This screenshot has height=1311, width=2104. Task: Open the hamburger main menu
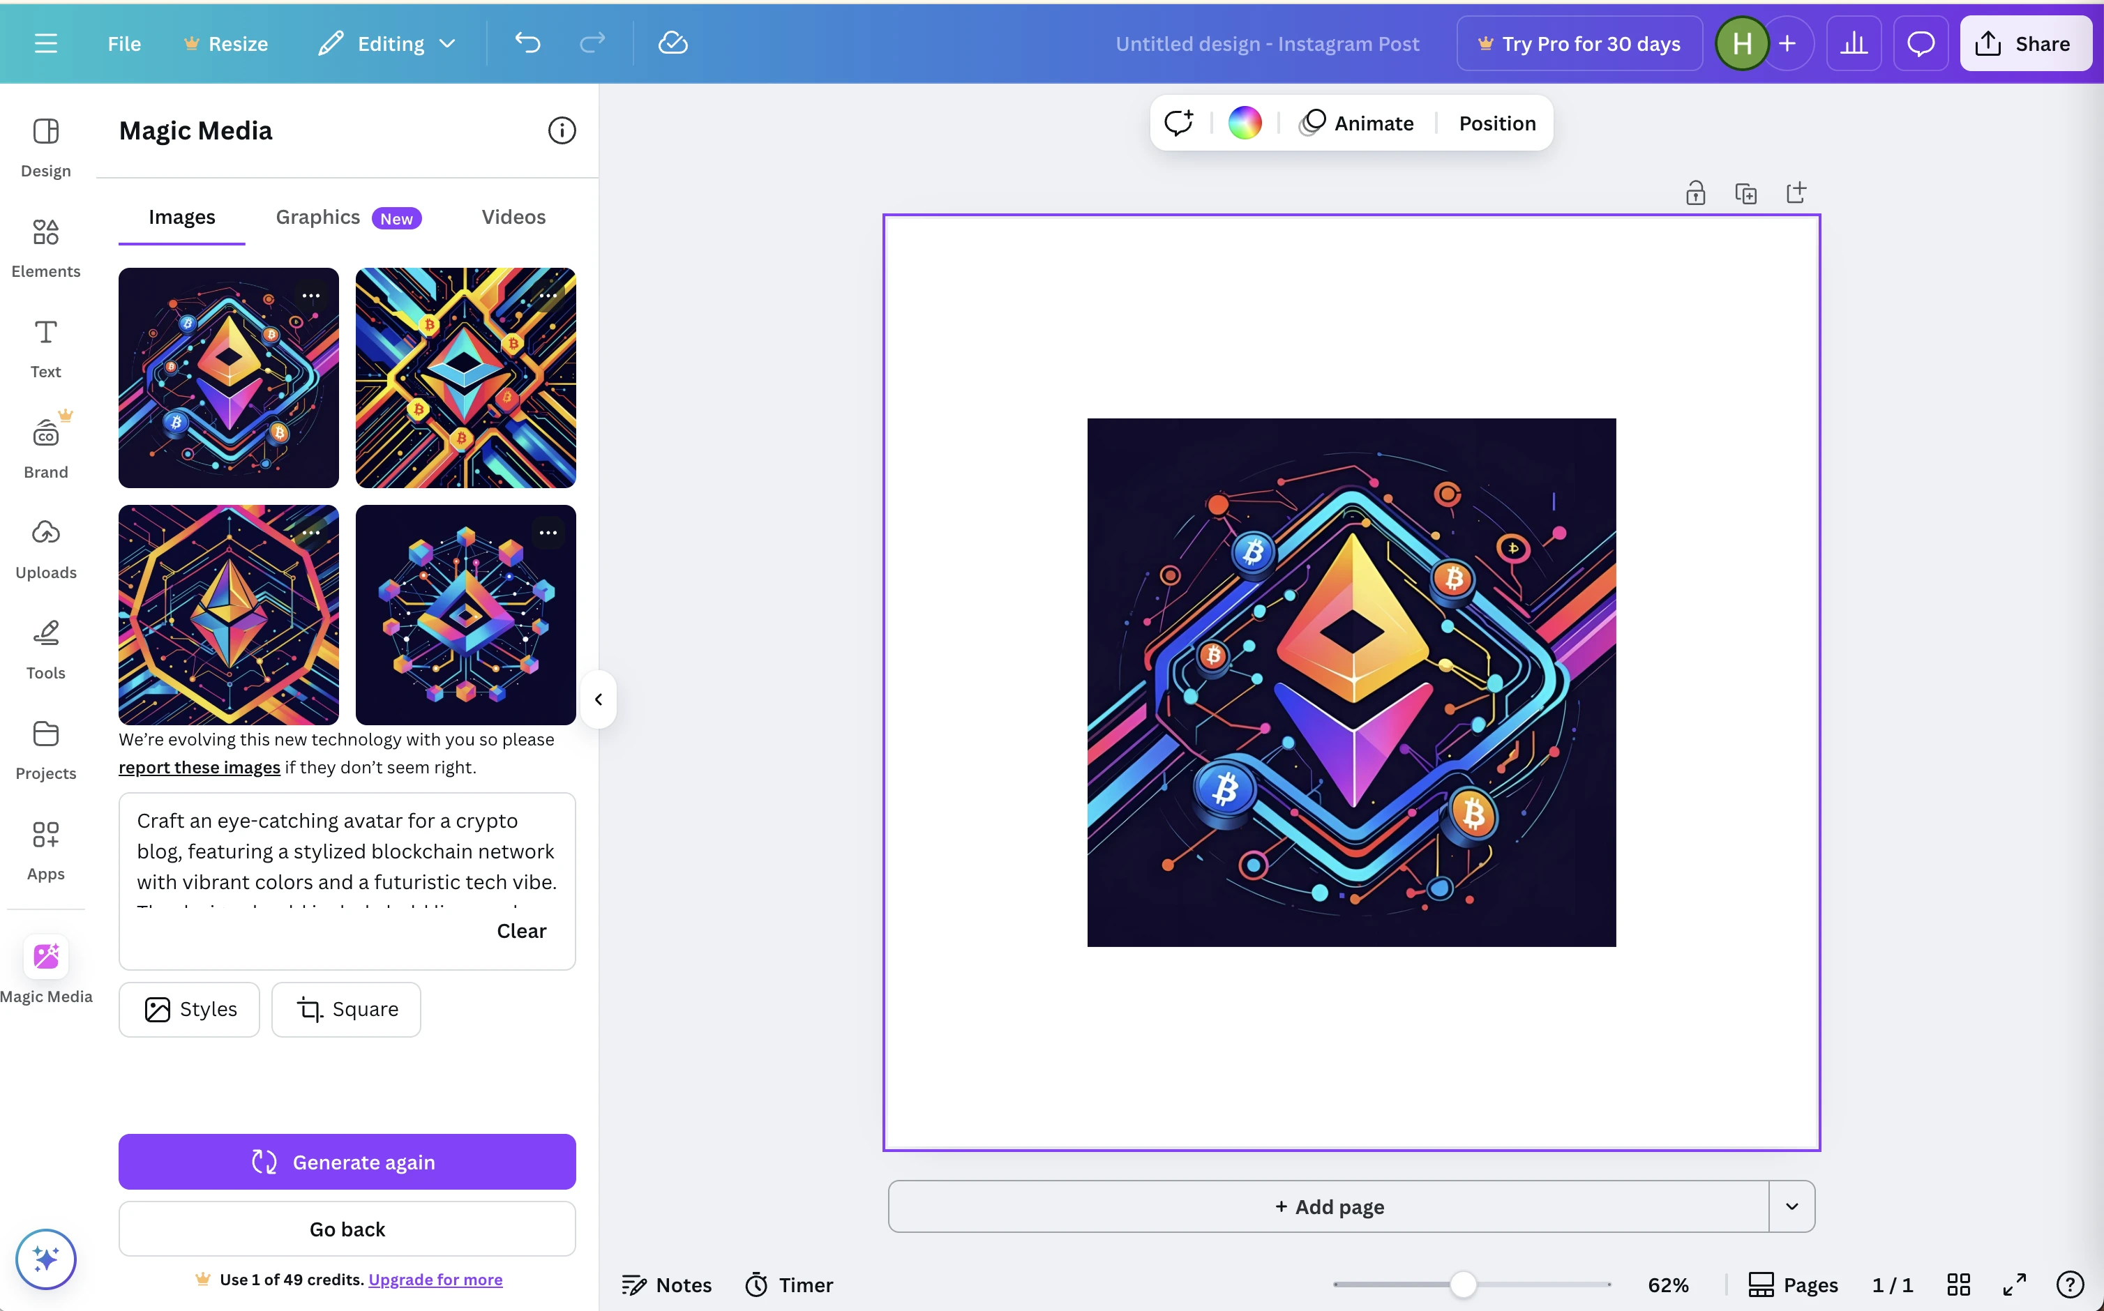coord(46,43)
